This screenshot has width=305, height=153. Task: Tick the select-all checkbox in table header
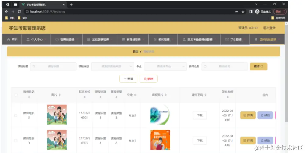16,95
